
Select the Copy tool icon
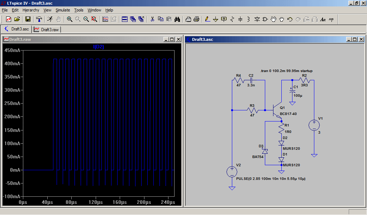[161, 19]
